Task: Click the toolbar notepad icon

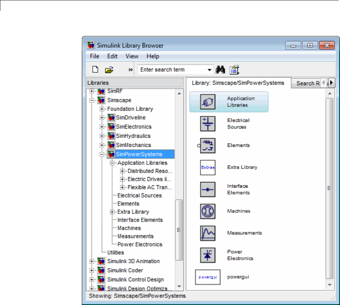Action: 234,70
